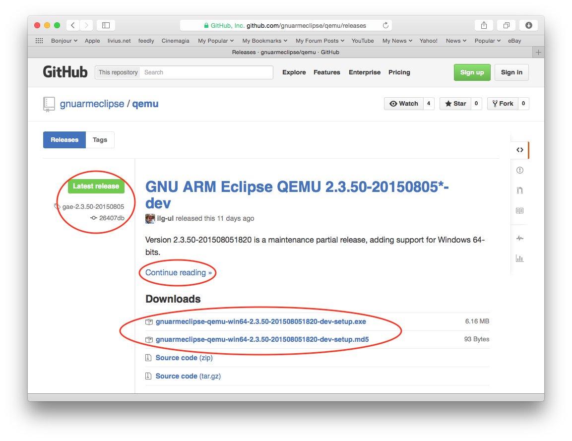The width and height of the screenshot is (572, 441).
Task: Open the eBay bookmark
Action: pyautogui.click(x=514, y=41)
